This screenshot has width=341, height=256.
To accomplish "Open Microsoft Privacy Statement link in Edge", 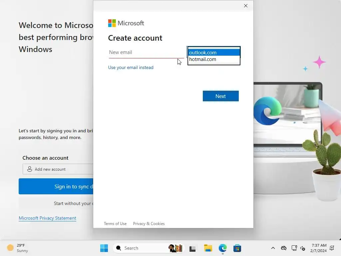I will tap(47, 218).
